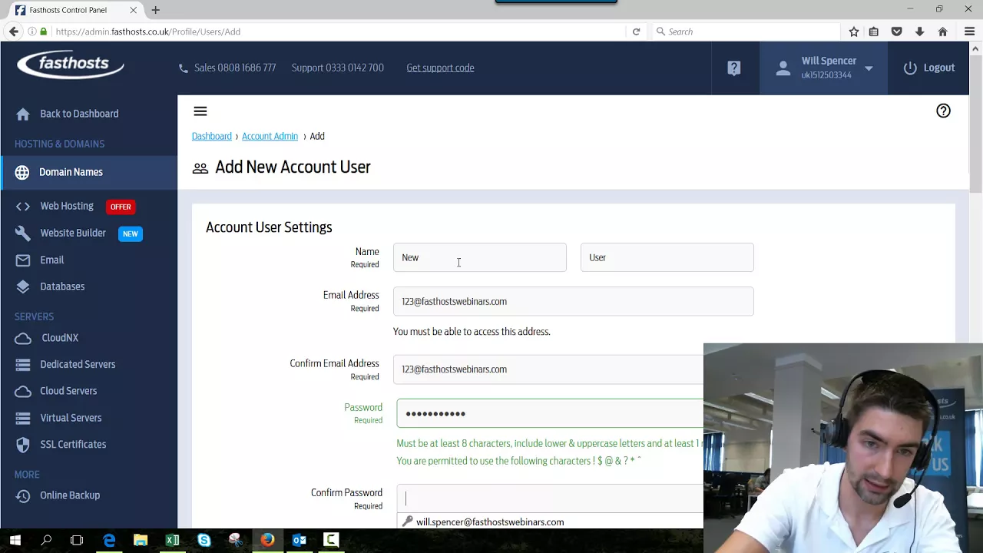Image resolution: width=983 pixels, height=553 pixels.
Task: Click the Confirm Email Address field
Action: tap(548, 369)
